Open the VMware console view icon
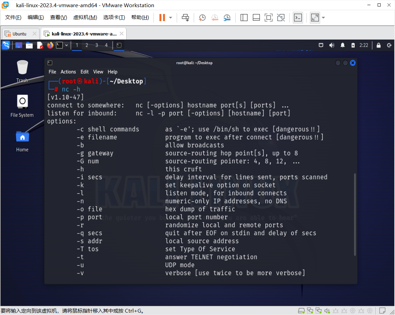This screenshot has height=315, width=395. pyautogui.click(x=298, y=18)
